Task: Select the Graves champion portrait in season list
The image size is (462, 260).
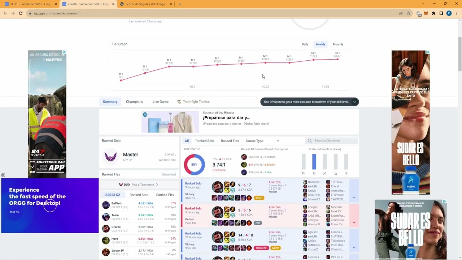Action: click(106, 229)
